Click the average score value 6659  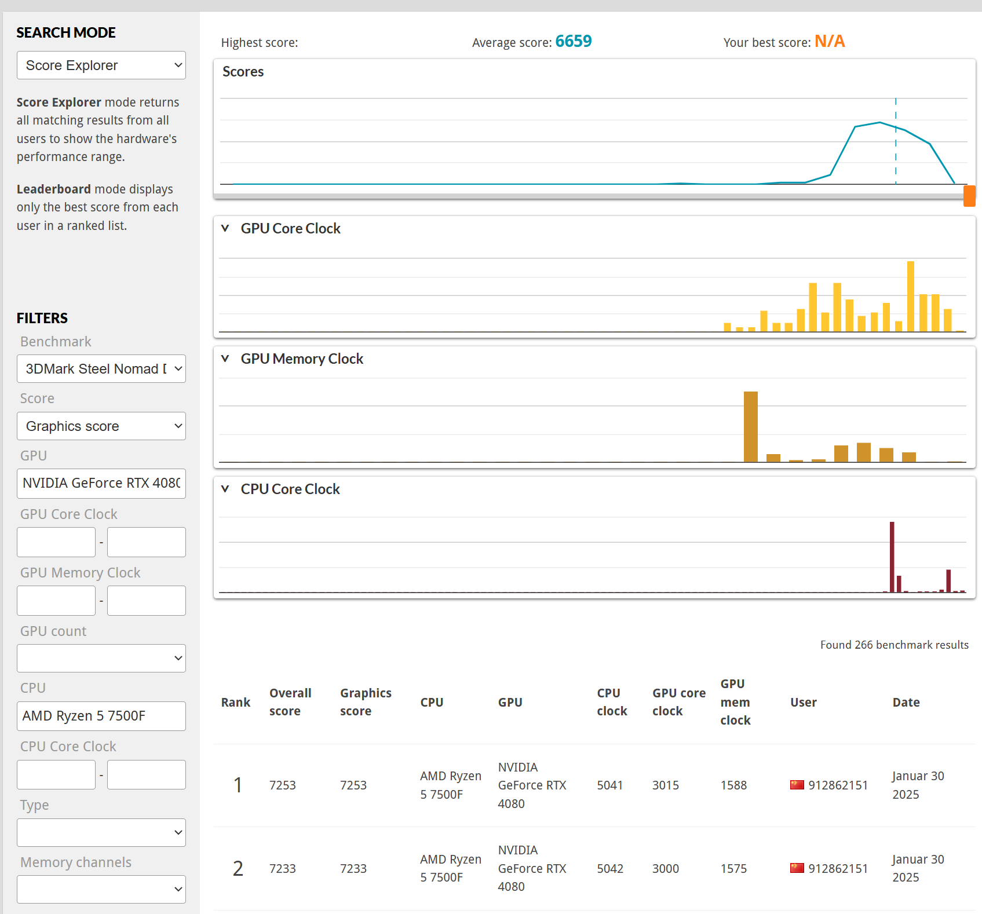[574, 41]
